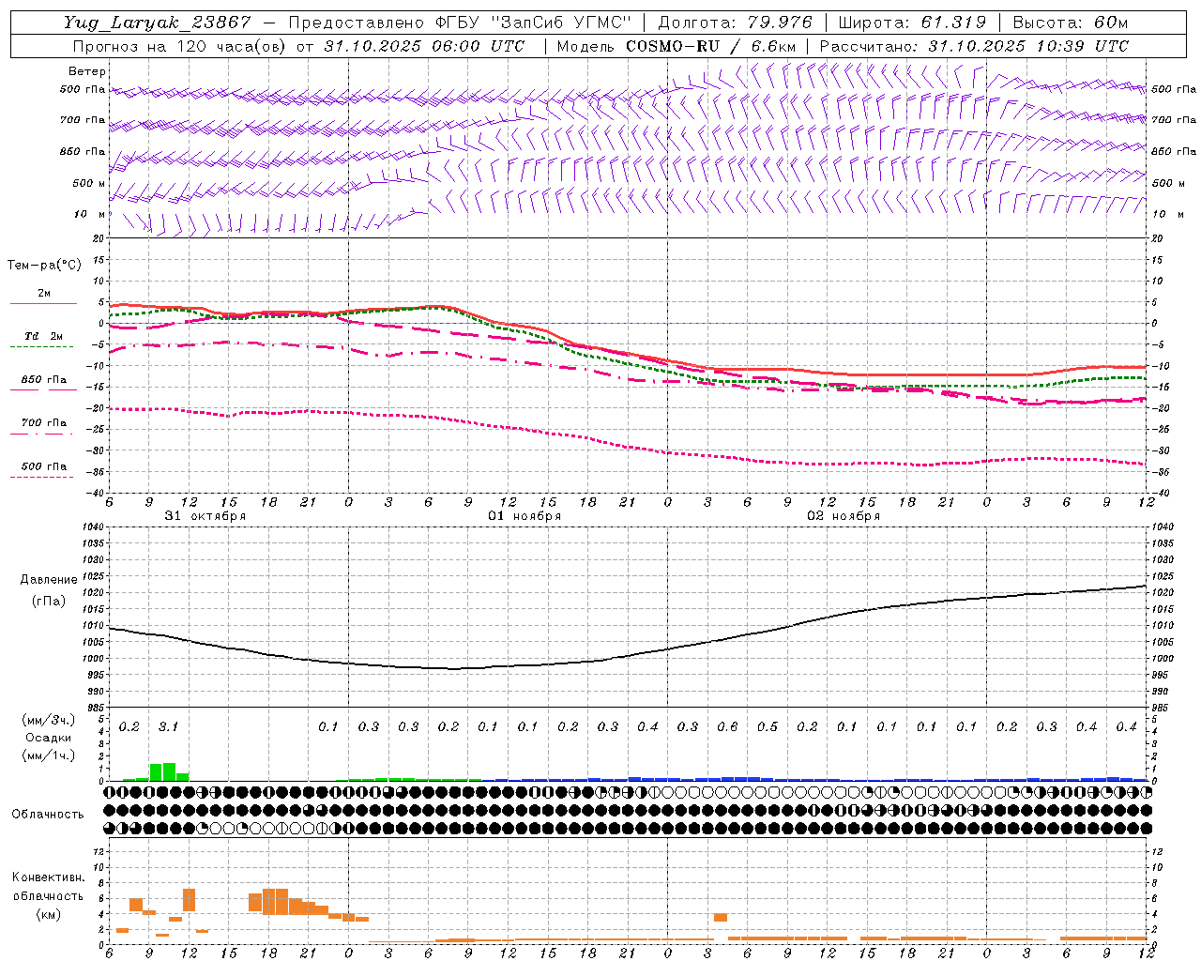Click the (мм/3ч.) unit label
The width and height of the screenshot is (1201, 961).
(49, 720)
